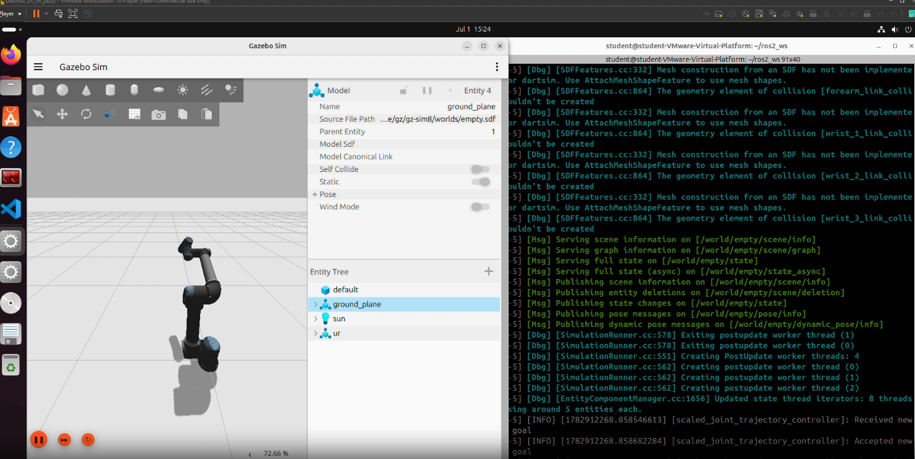Open the VMware Player dropdown menu

(11, 14)
